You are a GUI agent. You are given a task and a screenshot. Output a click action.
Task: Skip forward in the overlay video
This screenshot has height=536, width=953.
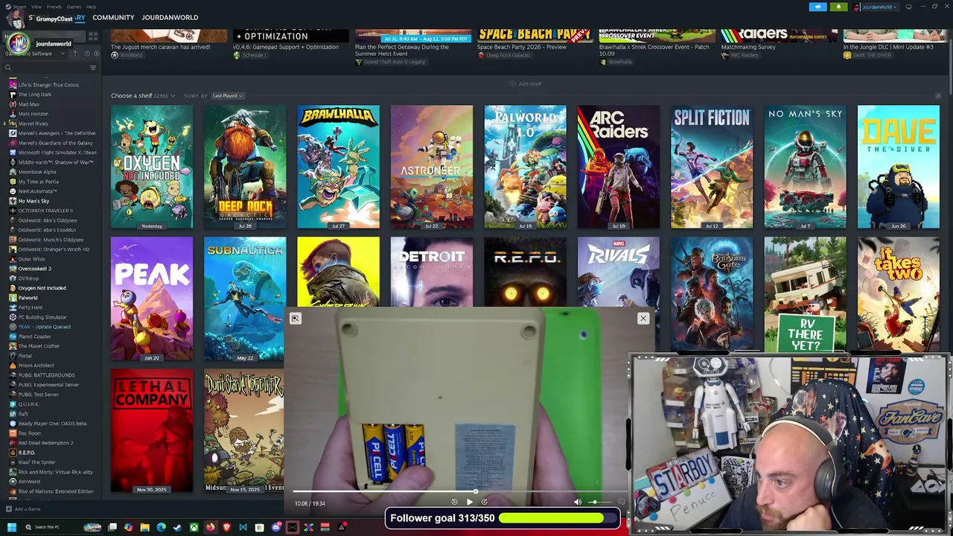[484, 502]
